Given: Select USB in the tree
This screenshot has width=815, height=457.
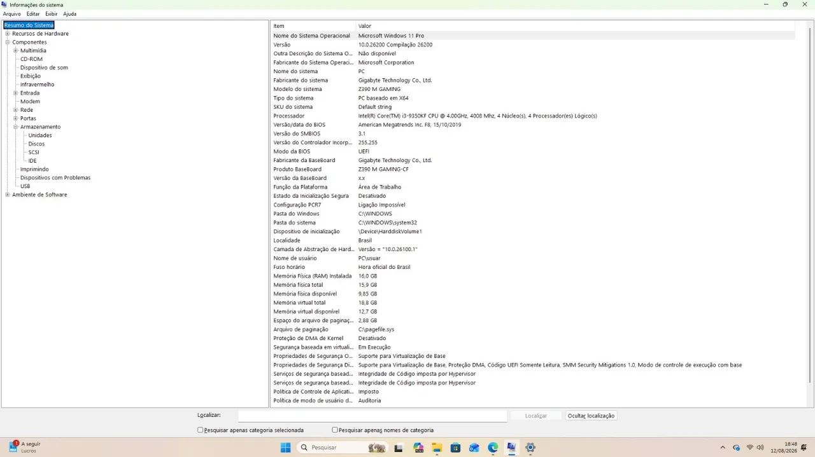Looking at the screenshot, I should click(25, 186).
